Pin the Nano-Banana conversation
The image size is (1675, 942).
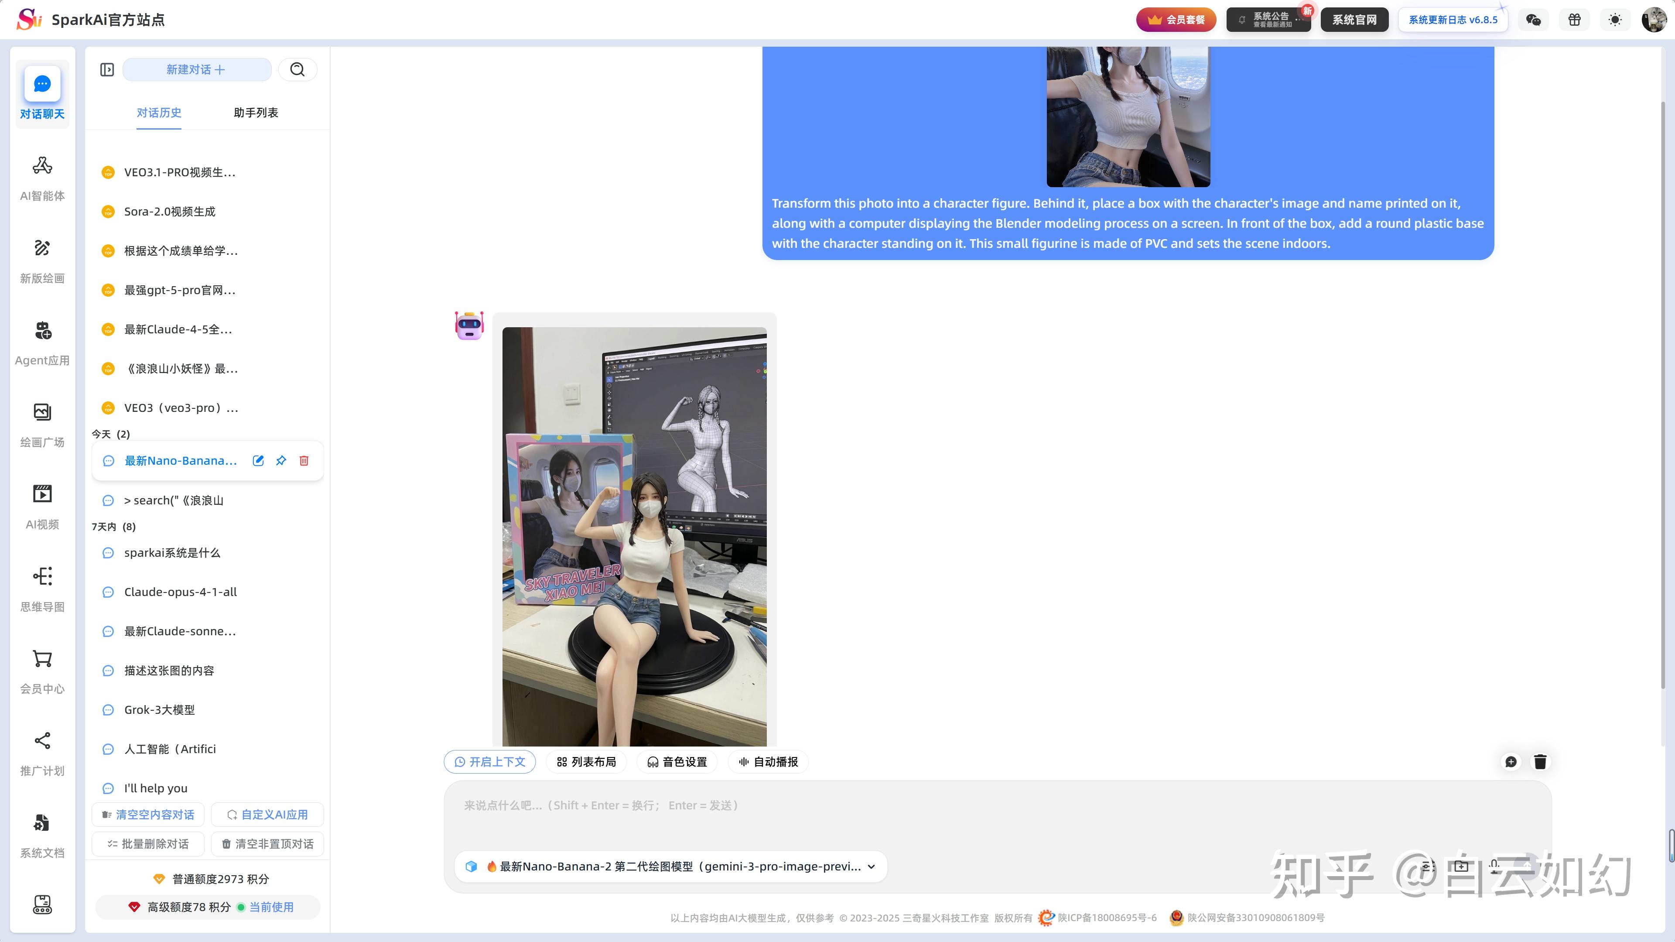coord(281,461)
